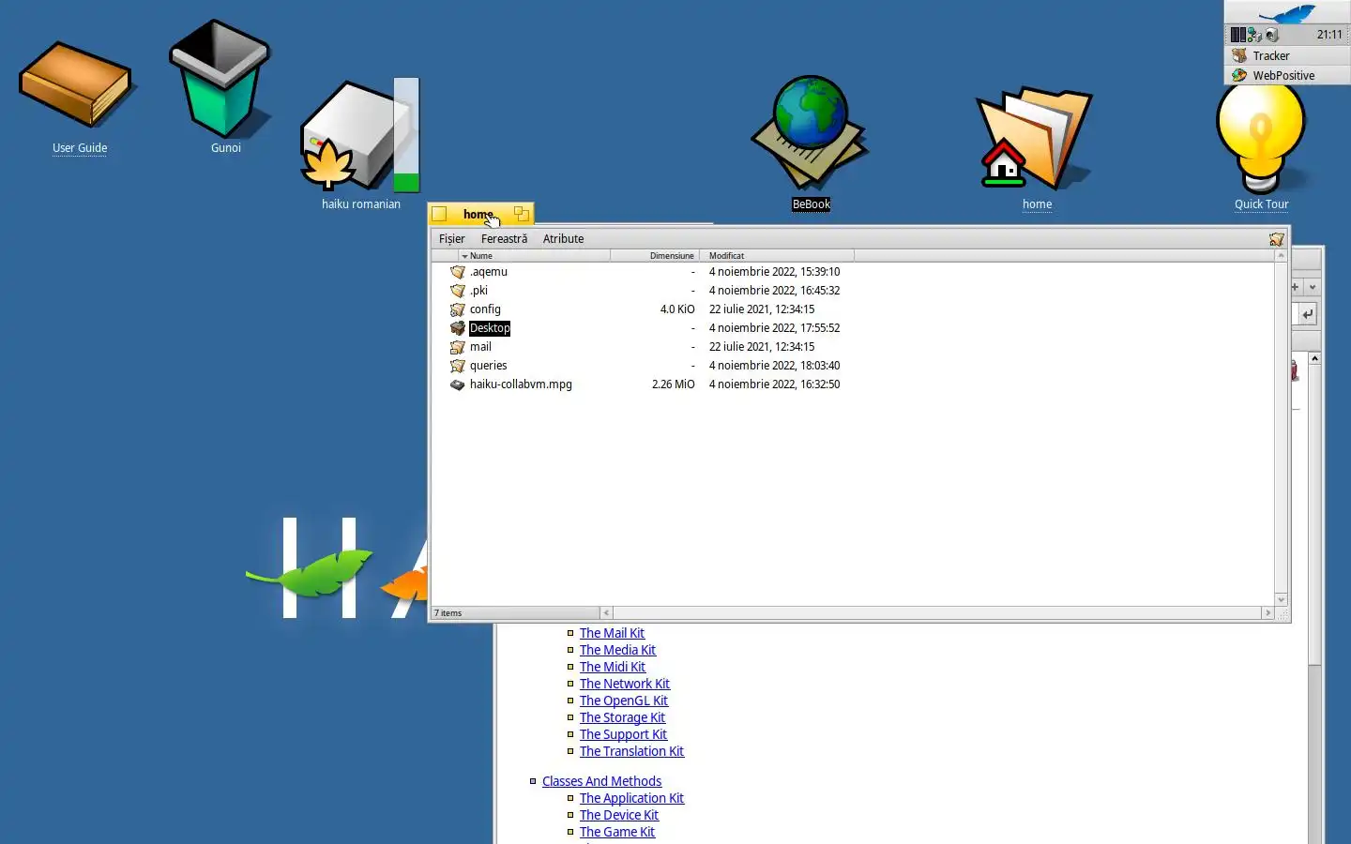Click the folder icon of .pki

pyautogui.click(x=458, y=291)
